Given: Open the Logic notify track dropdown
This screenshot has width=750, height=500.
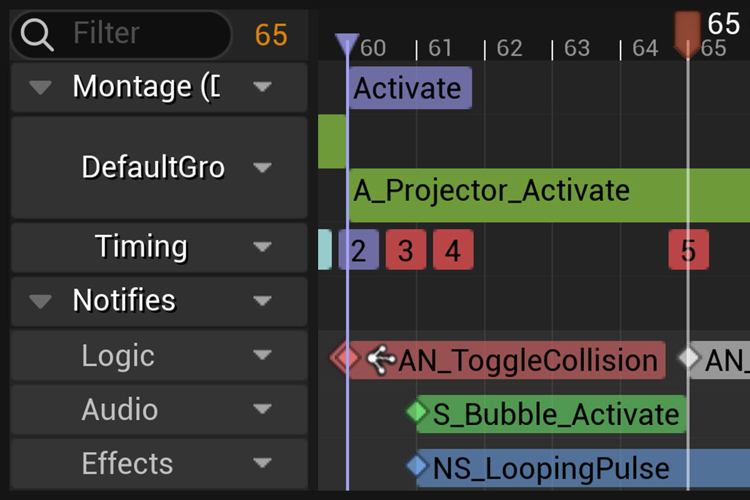Looking at the screenshot, I should [262, 356].
